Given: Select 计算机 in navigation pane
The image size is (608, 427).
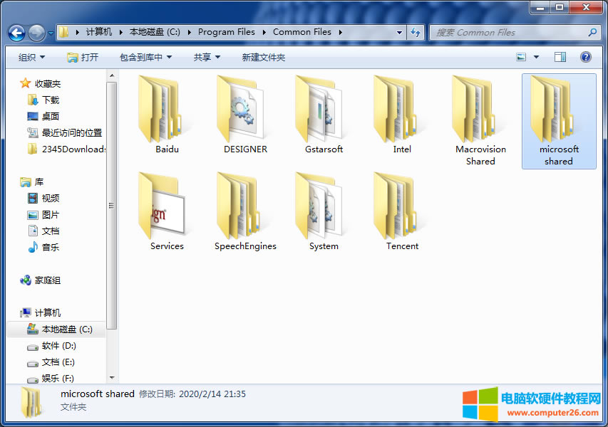Looking at the screenshot, I should (41, 313).
